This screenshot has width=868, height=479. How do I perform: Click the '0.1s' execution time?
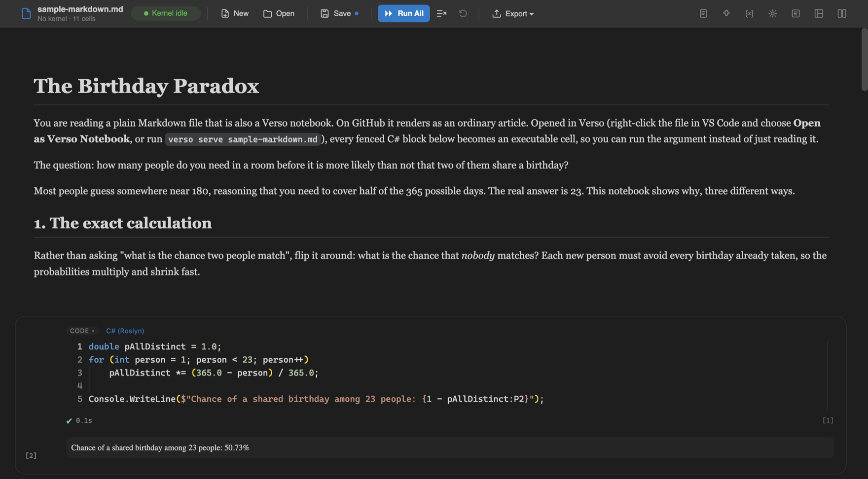pyautogui.click(x=84, y=420)
